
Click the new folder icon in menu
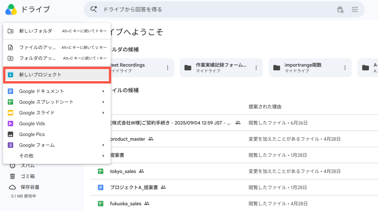[10, 31]
